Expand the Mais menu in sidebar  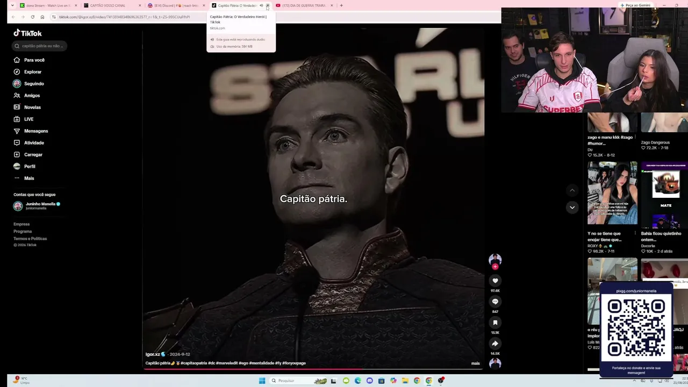point(29,178)
